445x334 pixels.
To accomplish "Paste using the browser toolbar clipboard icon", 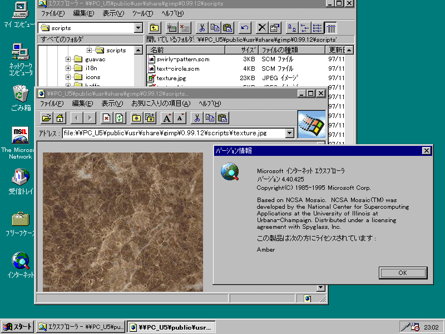I will click(223, 118).
